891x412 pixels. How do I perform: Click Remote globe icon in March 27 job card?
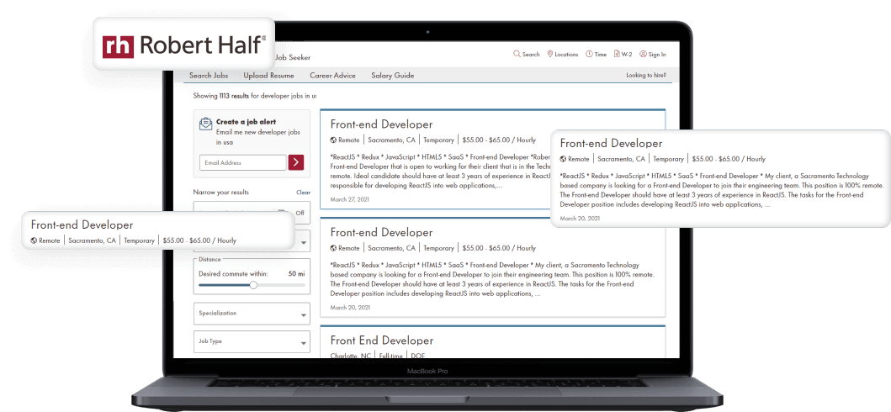(x=333, y=140)
